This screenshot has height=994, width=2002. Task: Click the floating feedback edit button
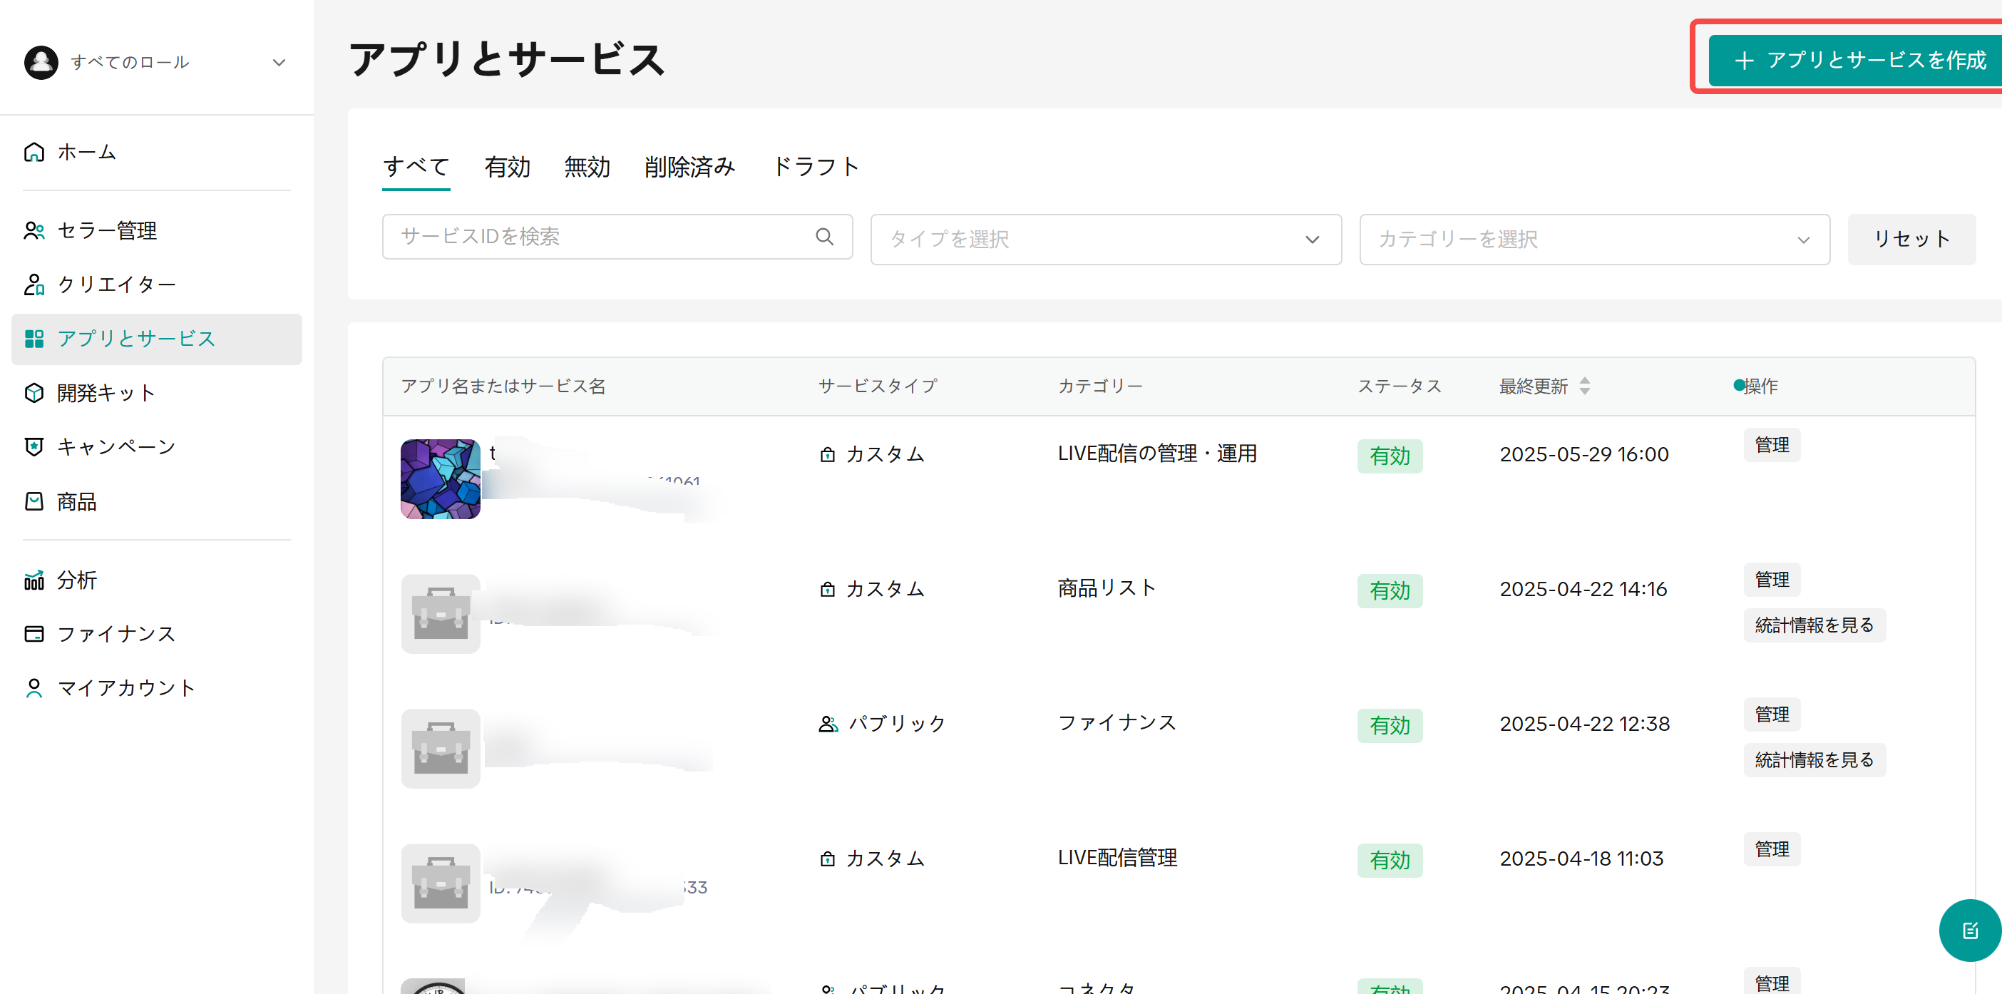tap(1970, 931)
